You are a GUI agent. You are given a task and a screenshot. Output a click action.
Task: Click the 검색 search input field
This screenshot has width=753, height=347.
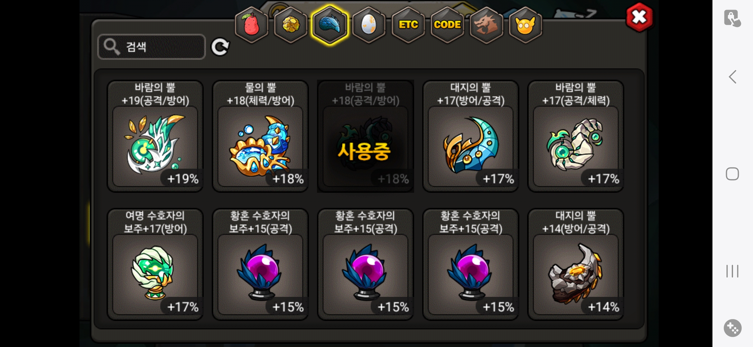point(152,47)
